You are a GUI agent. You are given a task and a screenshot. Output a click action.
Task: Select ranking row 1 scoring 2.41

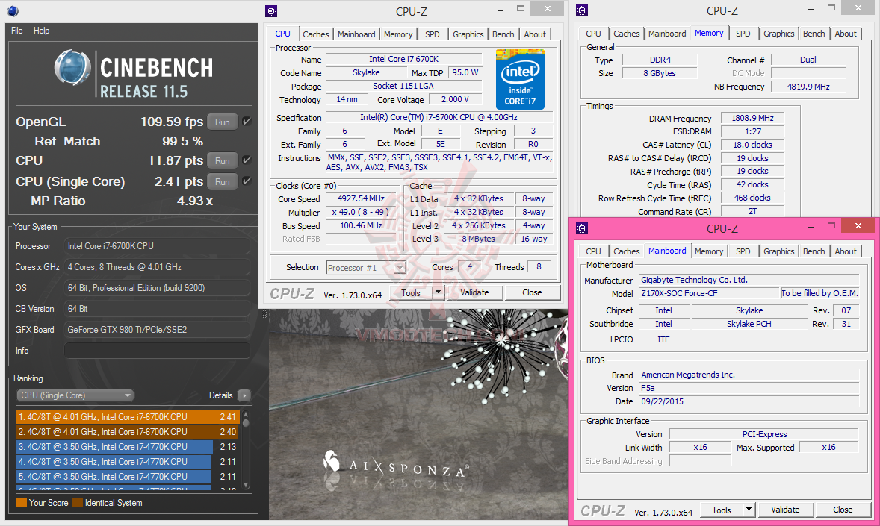pyautogui.click(x=128, y=416)
